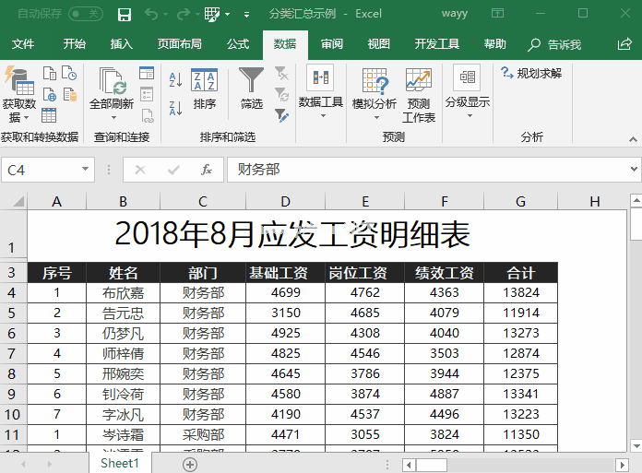The image size is (642, 473).
Task: Click the horizontal scrollbar right arrow
Action: 623,465
